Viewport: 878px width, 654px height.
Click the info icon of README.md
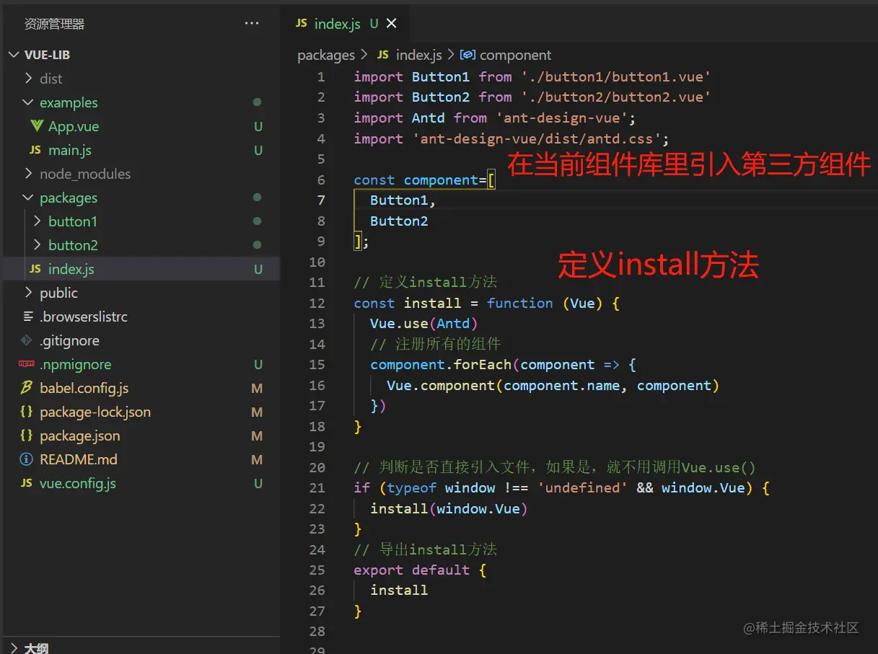point(27,459)
